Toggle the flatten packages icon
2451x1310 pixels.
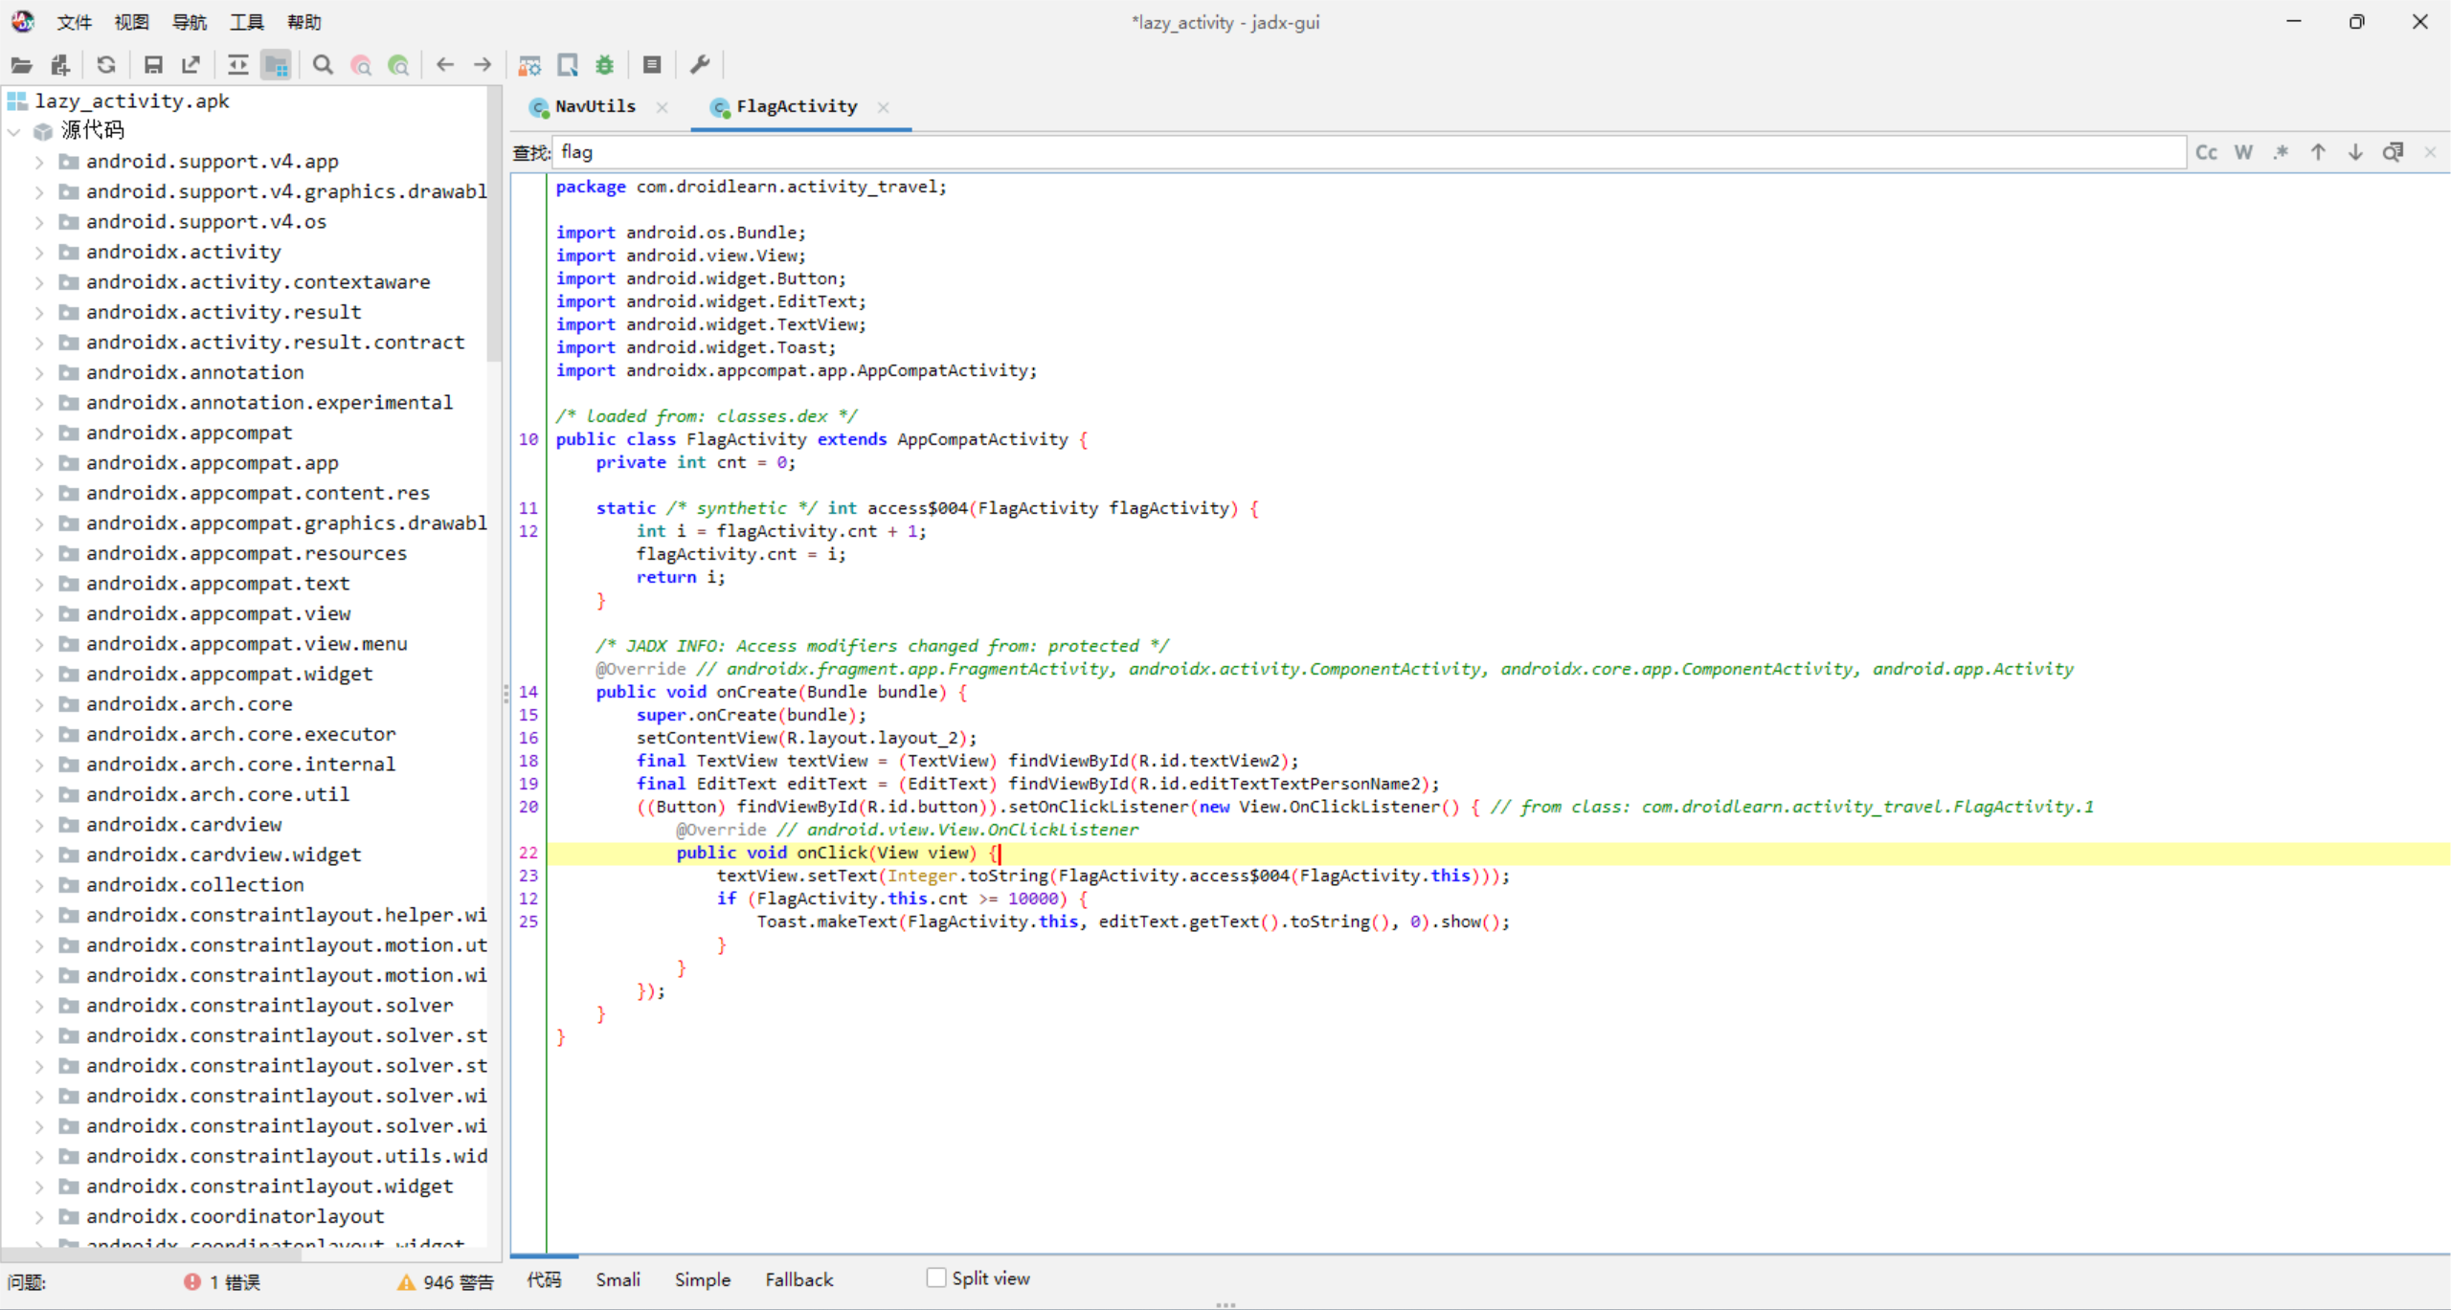276,65
